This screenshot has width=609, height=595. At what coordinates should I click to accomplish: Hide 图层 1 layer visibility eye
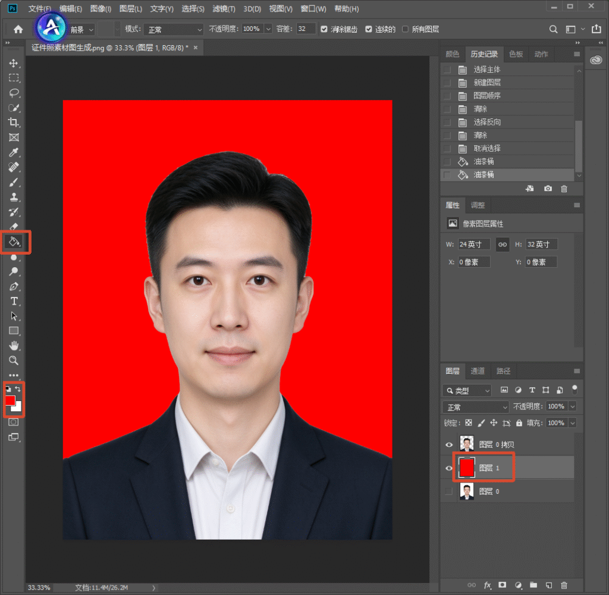[x=449, y=468]
